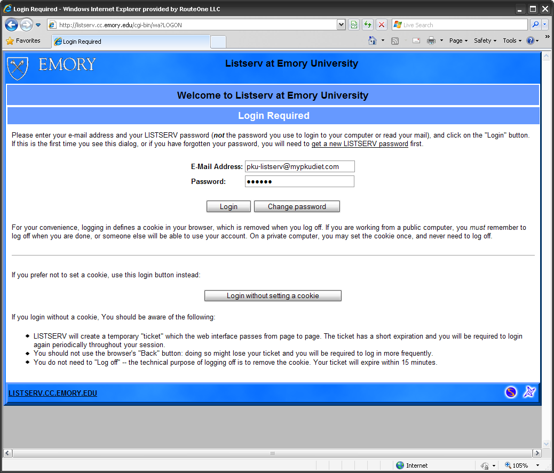Click the vertical scrollbar down arrow
This screenshot has width=554, height=473.
coord(546,444)
